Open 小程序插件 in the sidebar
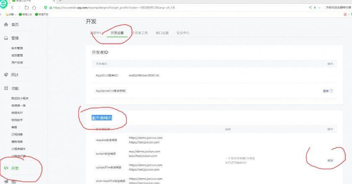Viewport: 352px width, 184px height. click(x=18, y=149)
